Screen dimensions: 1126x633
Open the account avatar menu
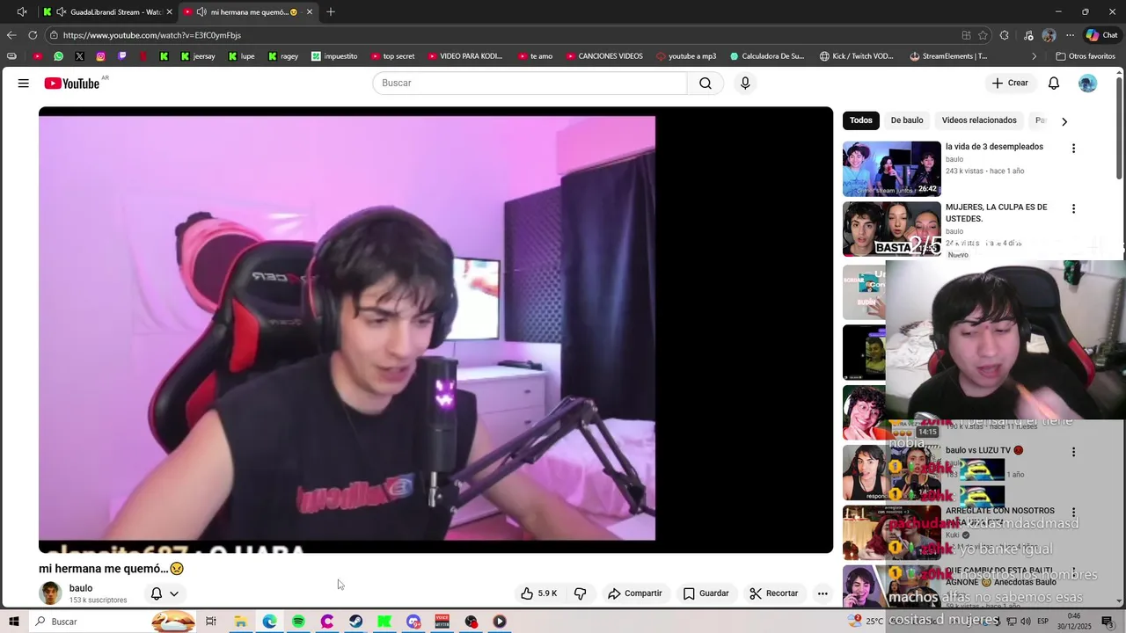[x=1088, y=83]
